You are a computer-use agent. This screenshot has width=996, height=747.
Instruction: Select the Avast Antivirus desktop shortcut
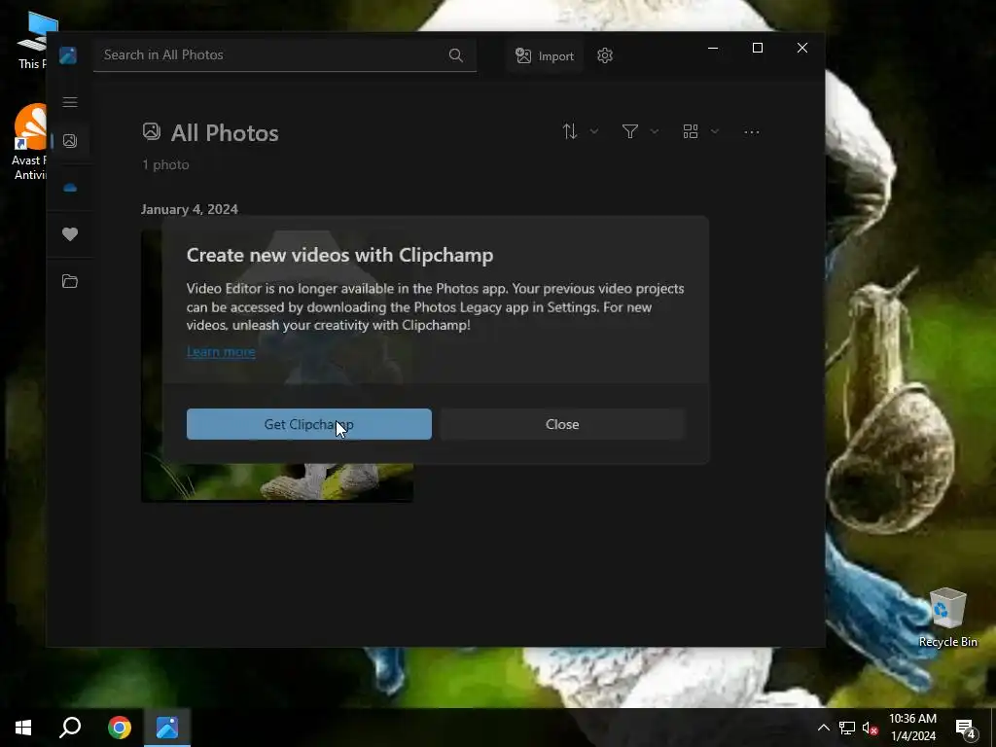click(x=28, y=142)
